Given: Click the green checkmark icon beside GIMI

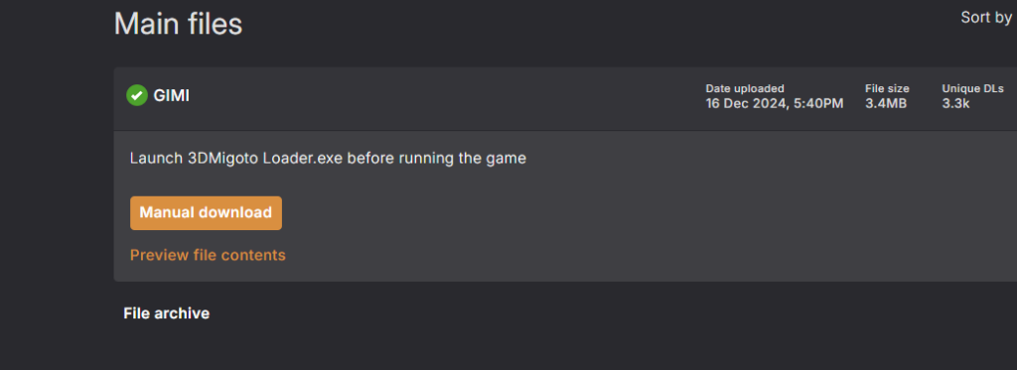Looking at the screenshot, I should (137, 95).
